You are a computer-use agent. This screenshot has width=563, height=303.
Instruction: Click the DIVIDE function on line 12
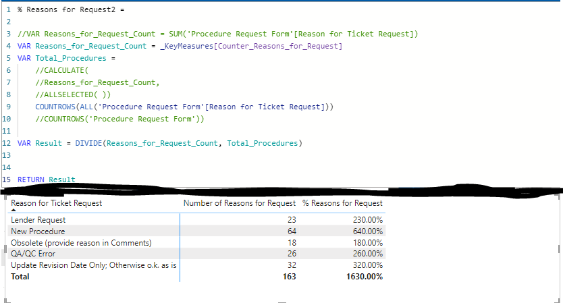(88, 143)
